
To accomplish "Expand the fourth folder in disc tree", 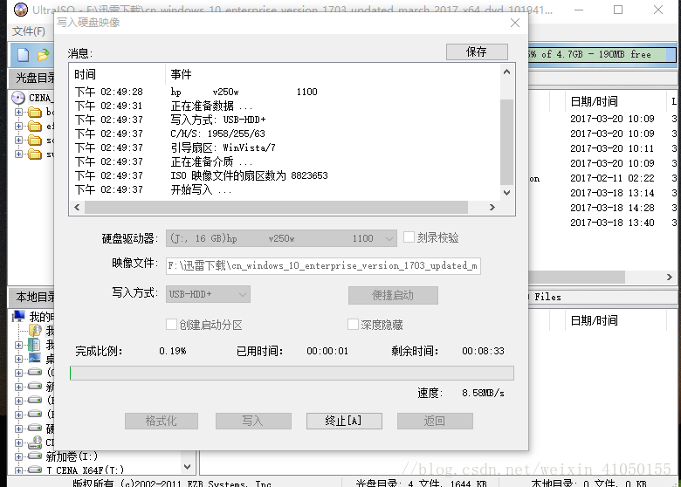I will click(x=18, y=154).
